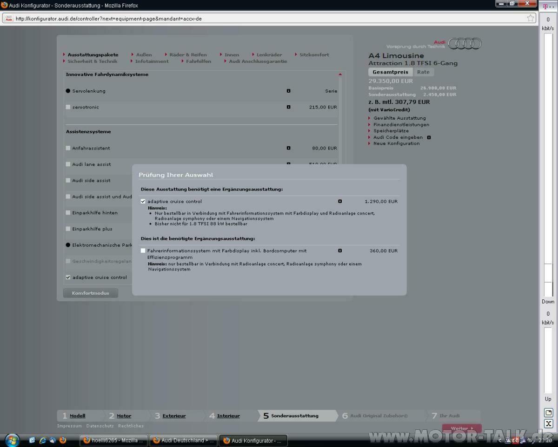Open info icon beside Audi Code eingeben
The image size is (558, 447).
tap(429, 137)
